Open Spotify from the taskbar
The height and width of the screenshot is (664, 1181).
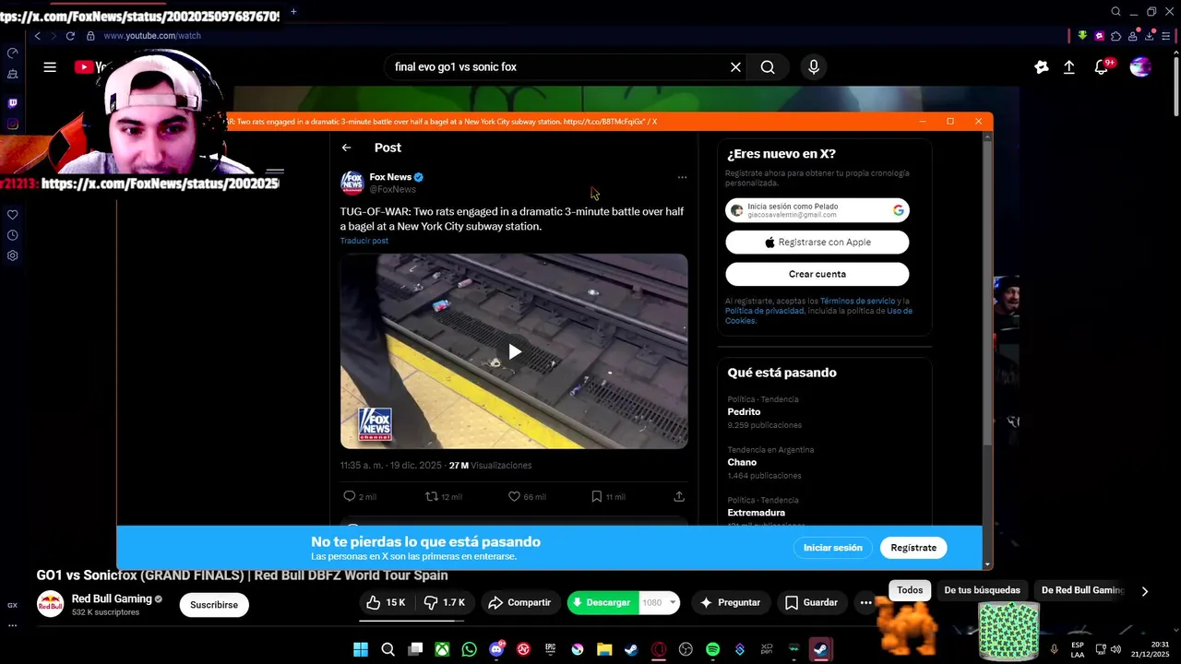pos(712,649)
